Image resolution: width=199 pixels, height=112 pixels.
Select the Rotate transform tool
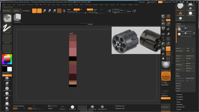(x=54, y=11)
